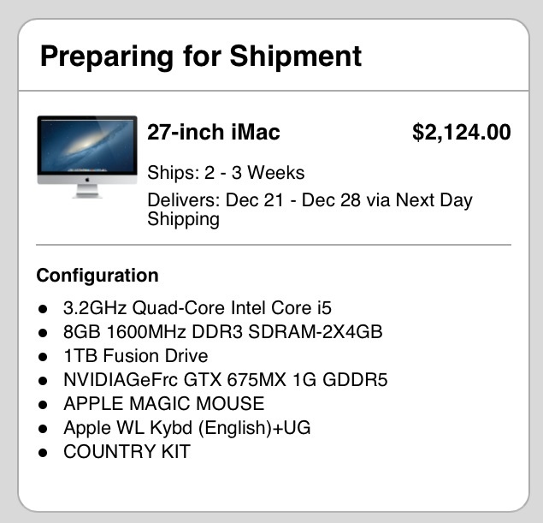This screenshot has height=523, width=543.
Task: Click the Configuration section heading
Action: (97, 276)
